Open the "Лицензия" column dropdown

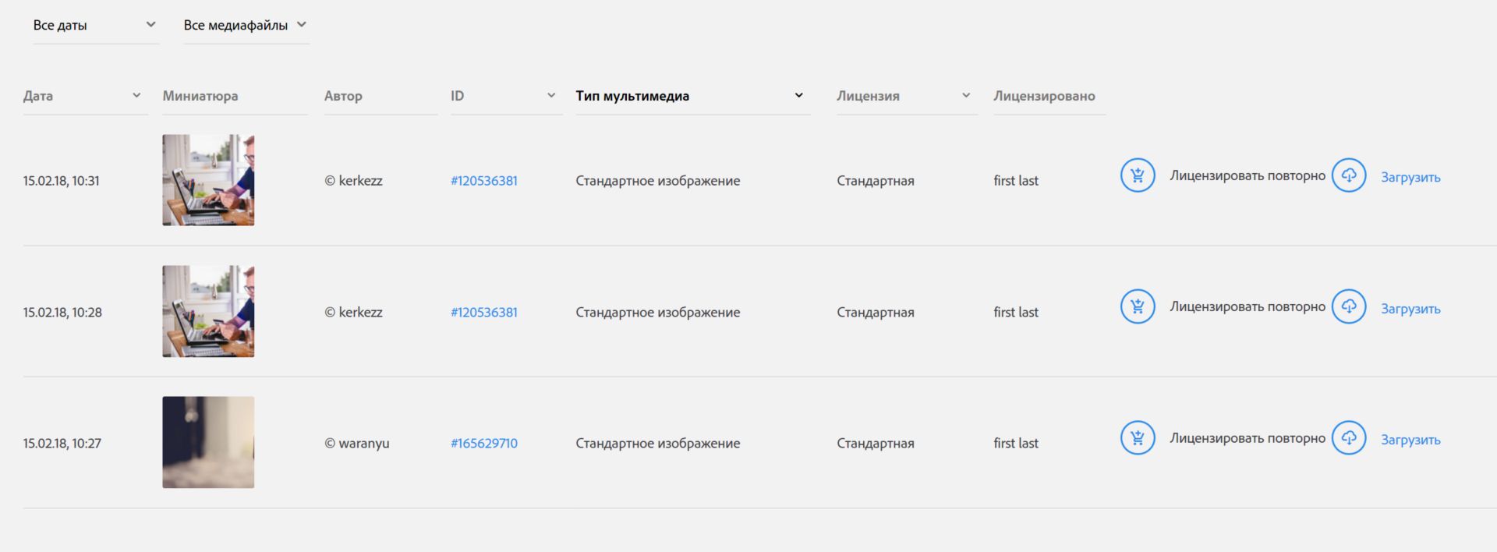[905, 96]
